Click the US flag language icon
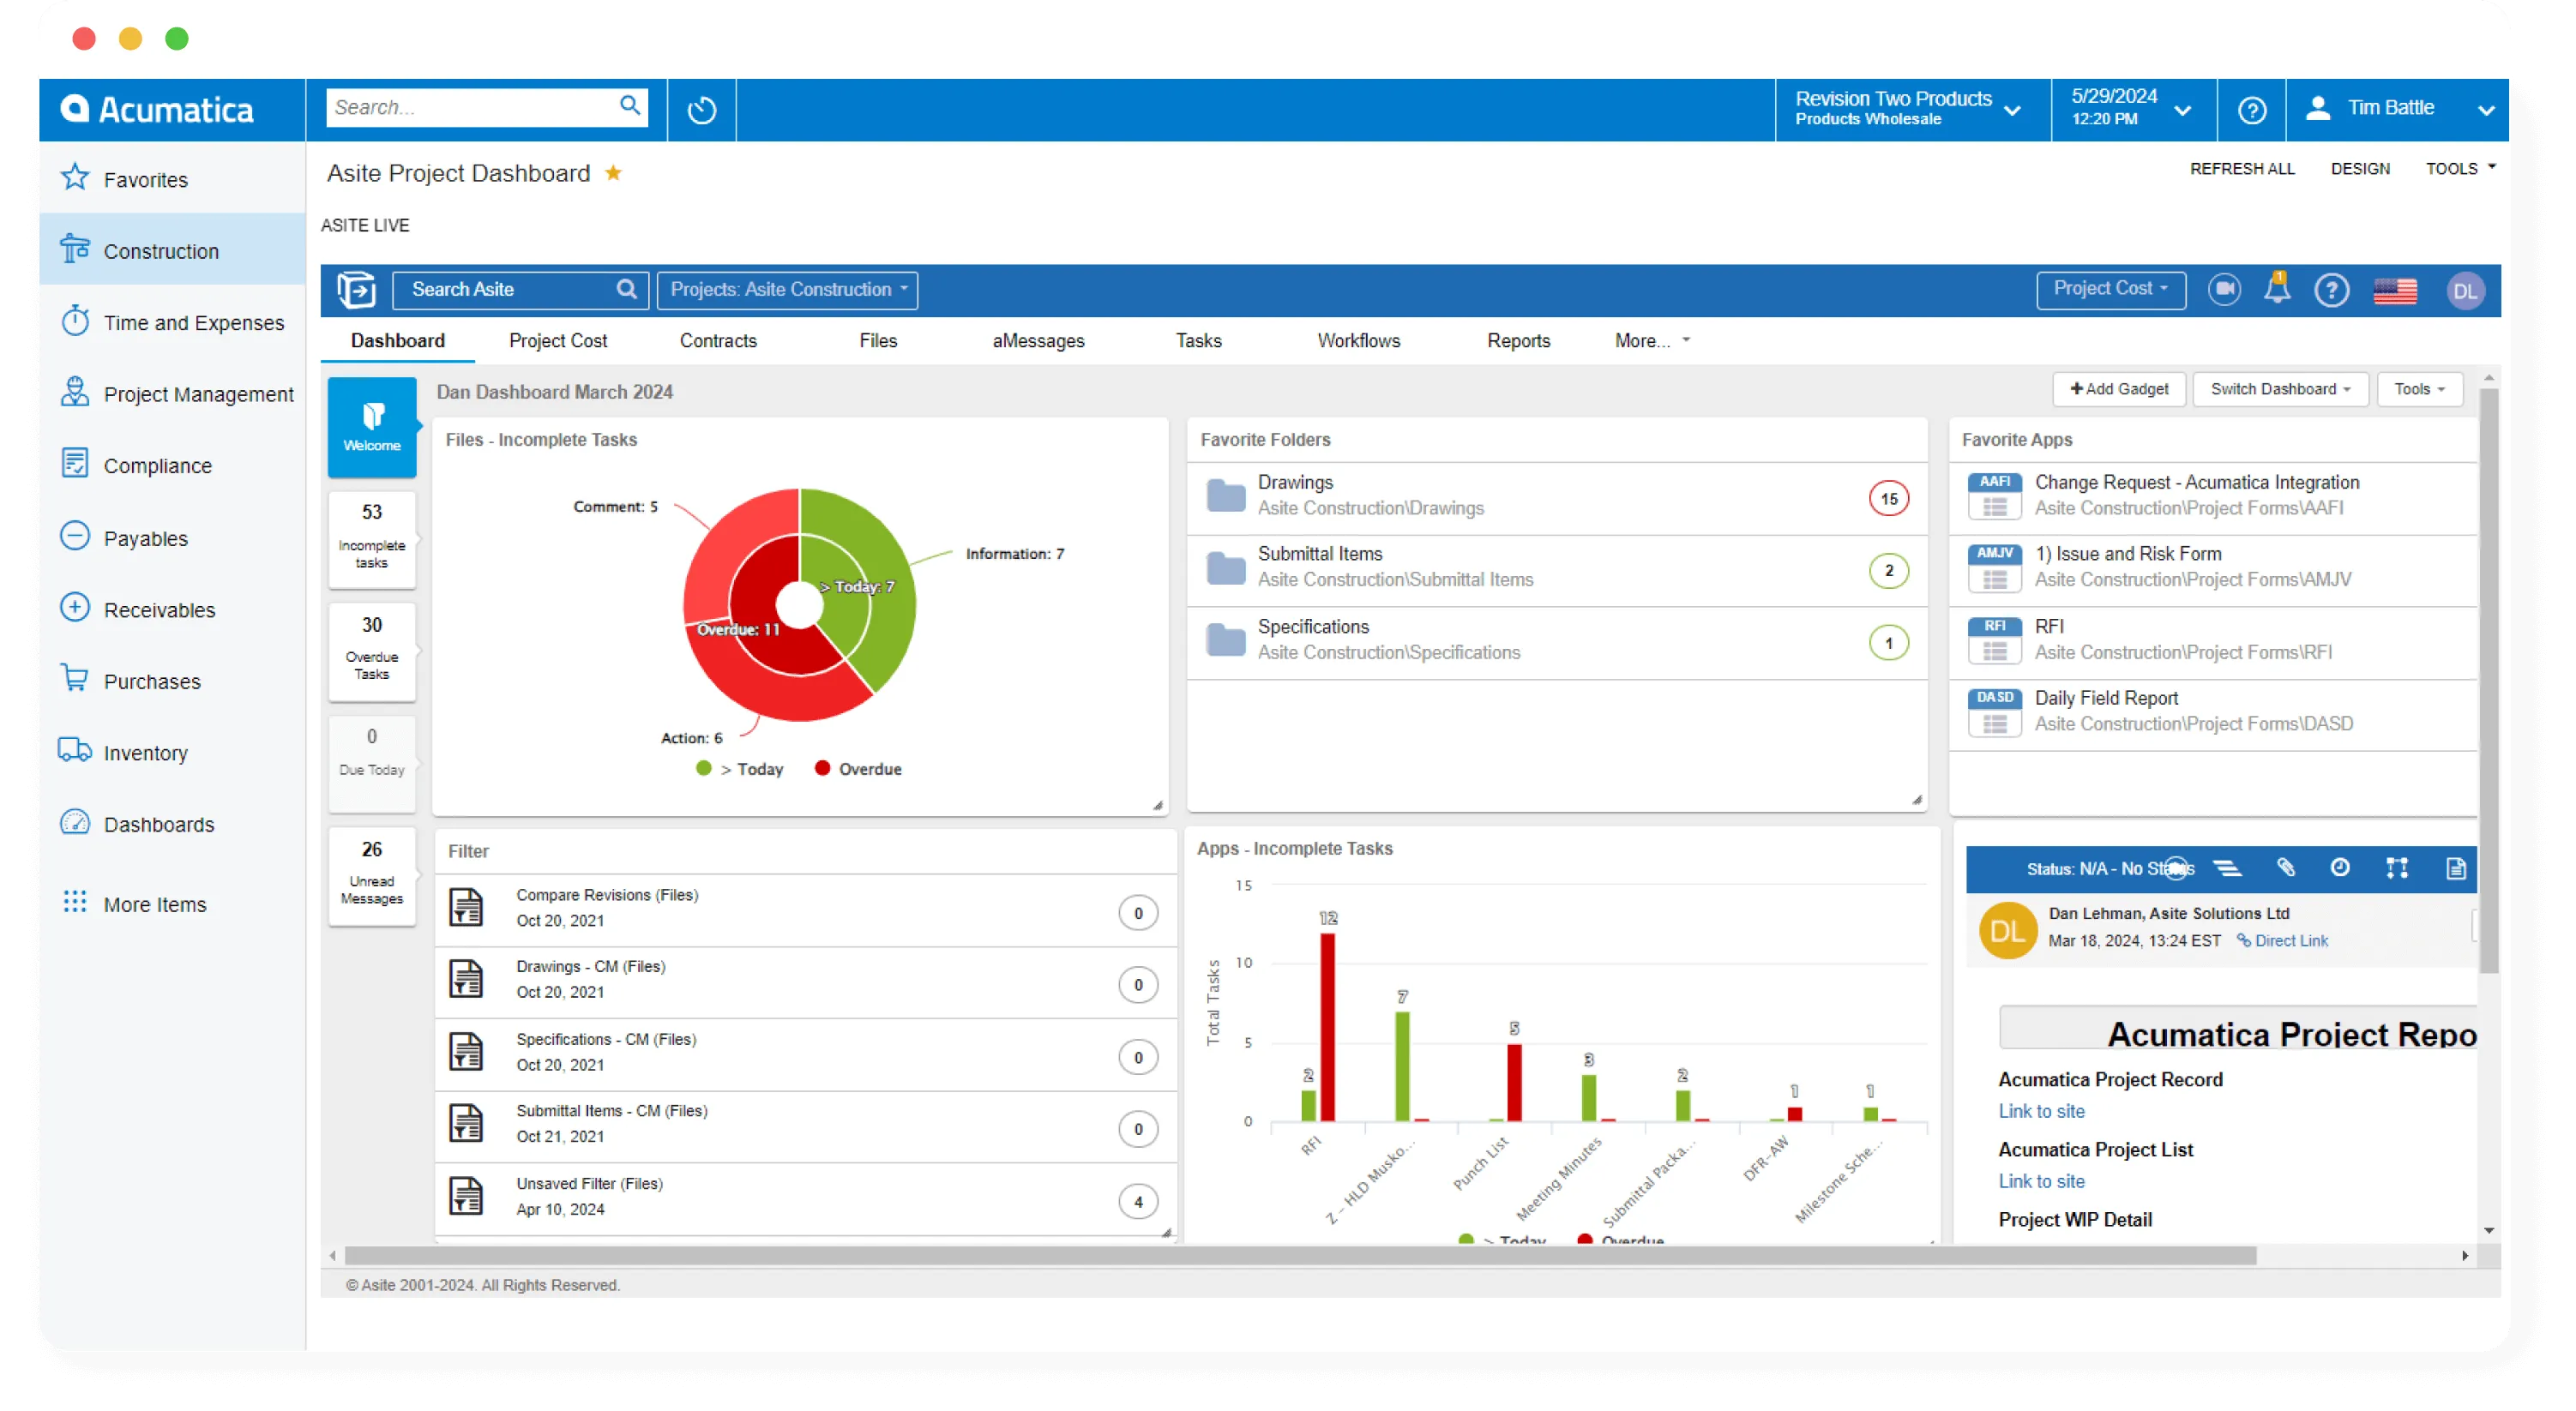The image size is (2576, 1411). coord(2395,291)
